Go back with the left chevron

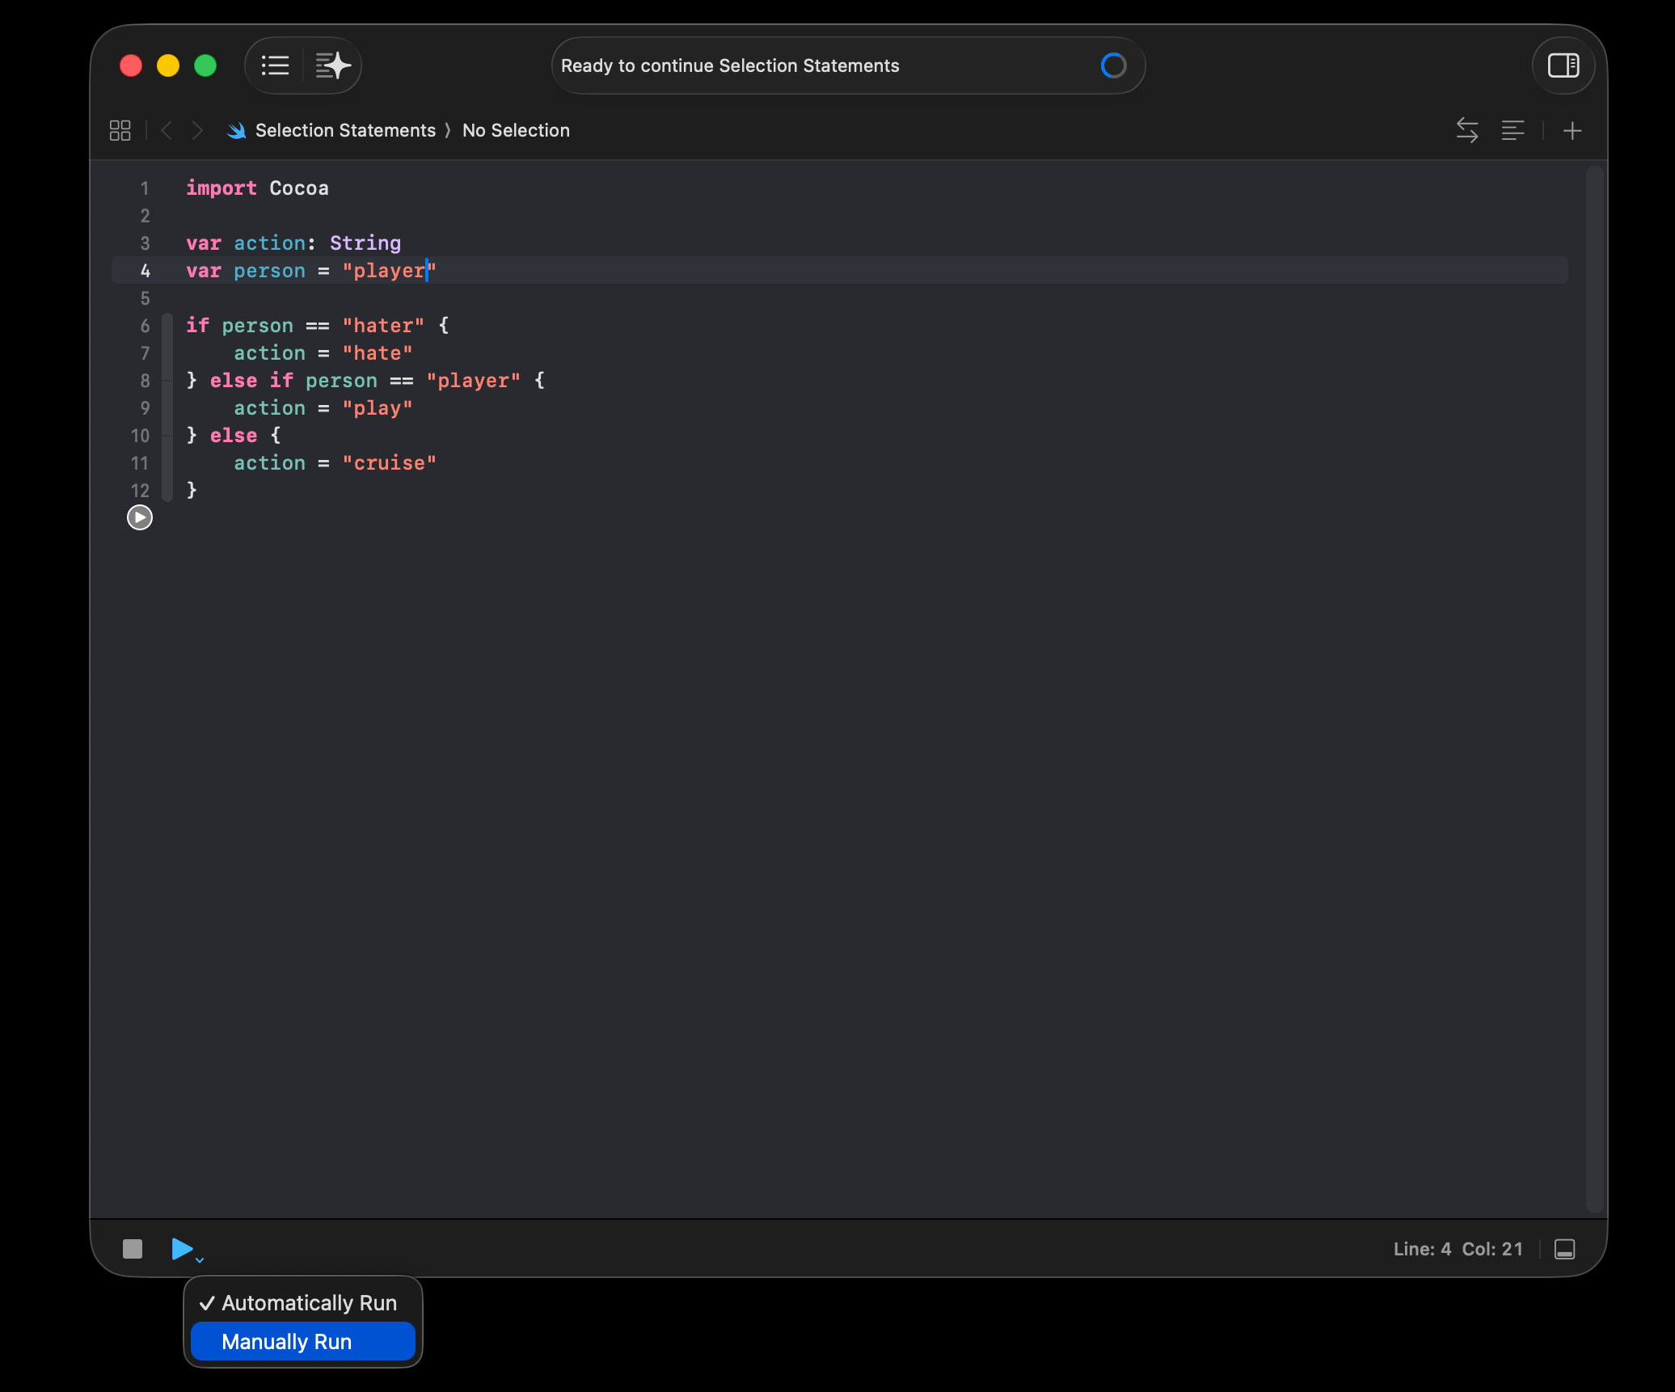[167, 130]
